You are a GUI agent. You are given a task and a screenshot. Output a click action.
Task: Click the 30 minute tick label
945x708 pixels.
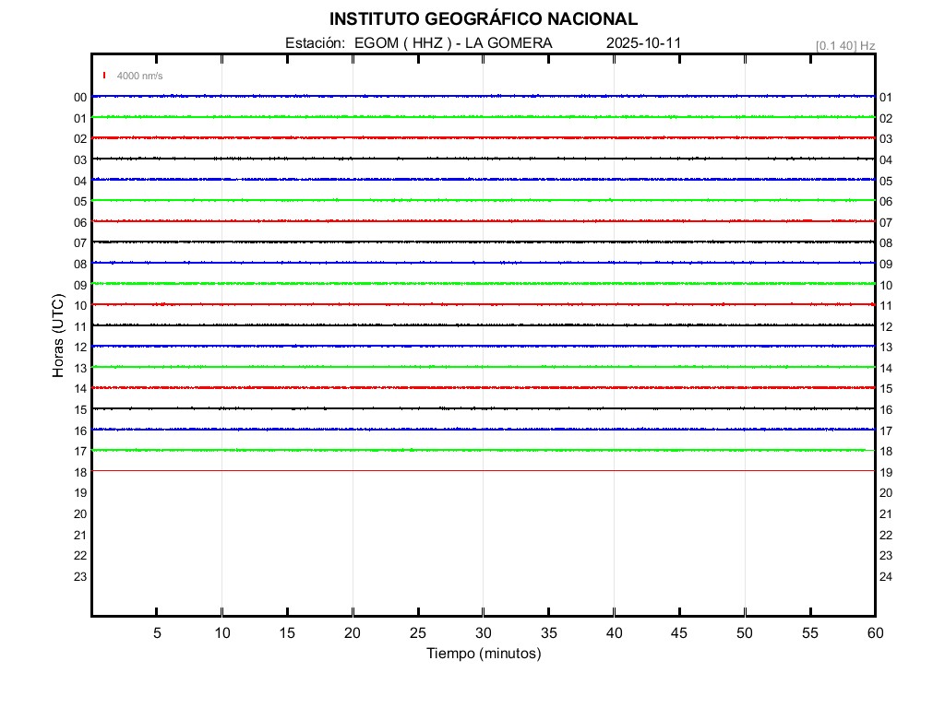483,633
